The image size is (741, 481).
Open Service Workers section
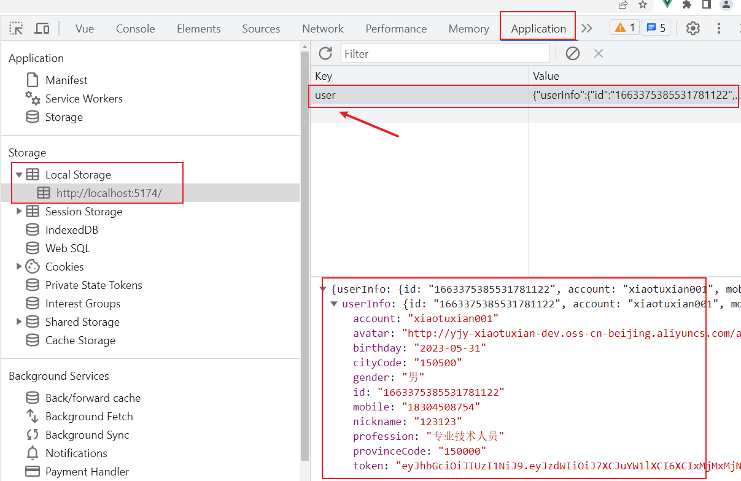tap(83, 99)
